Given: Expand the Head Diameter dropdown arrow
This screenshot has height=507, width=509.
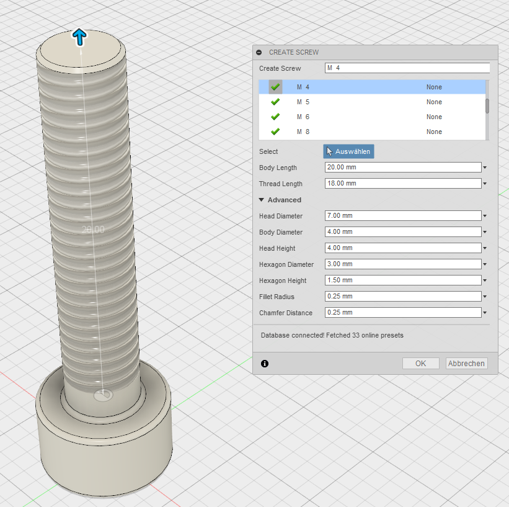Looking at the screenshot, I should tap(485, 216).
